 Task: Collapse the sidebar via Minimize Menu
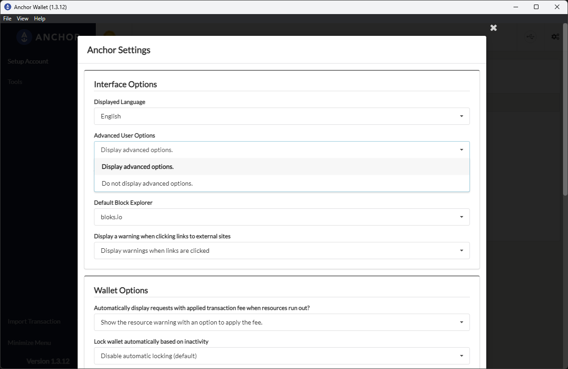[29, 342]
